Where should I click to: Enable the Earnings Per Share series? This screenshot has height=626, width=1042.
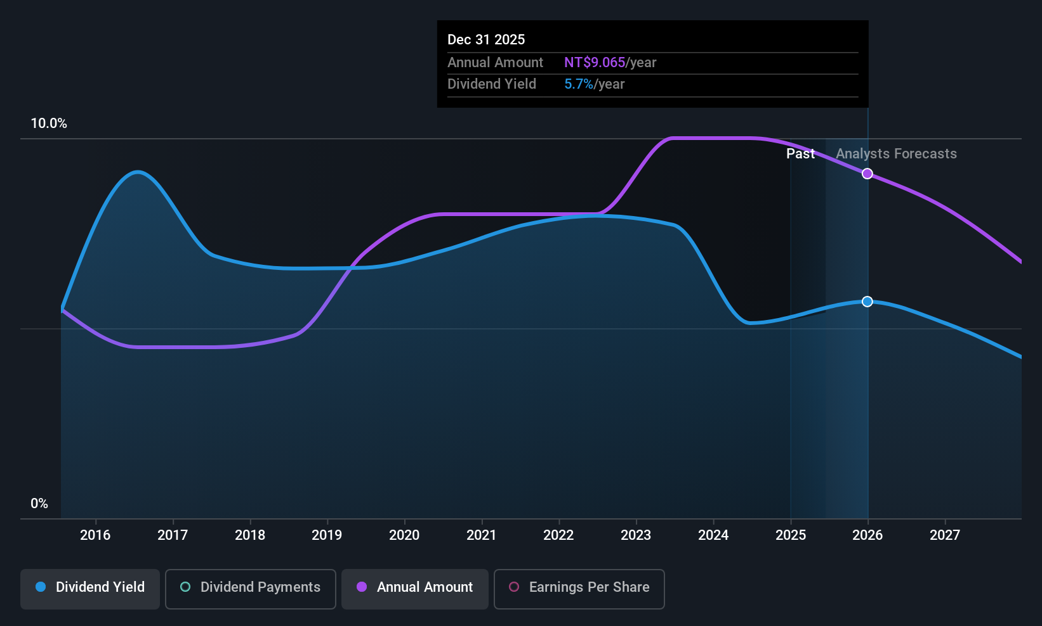point(579,589)
